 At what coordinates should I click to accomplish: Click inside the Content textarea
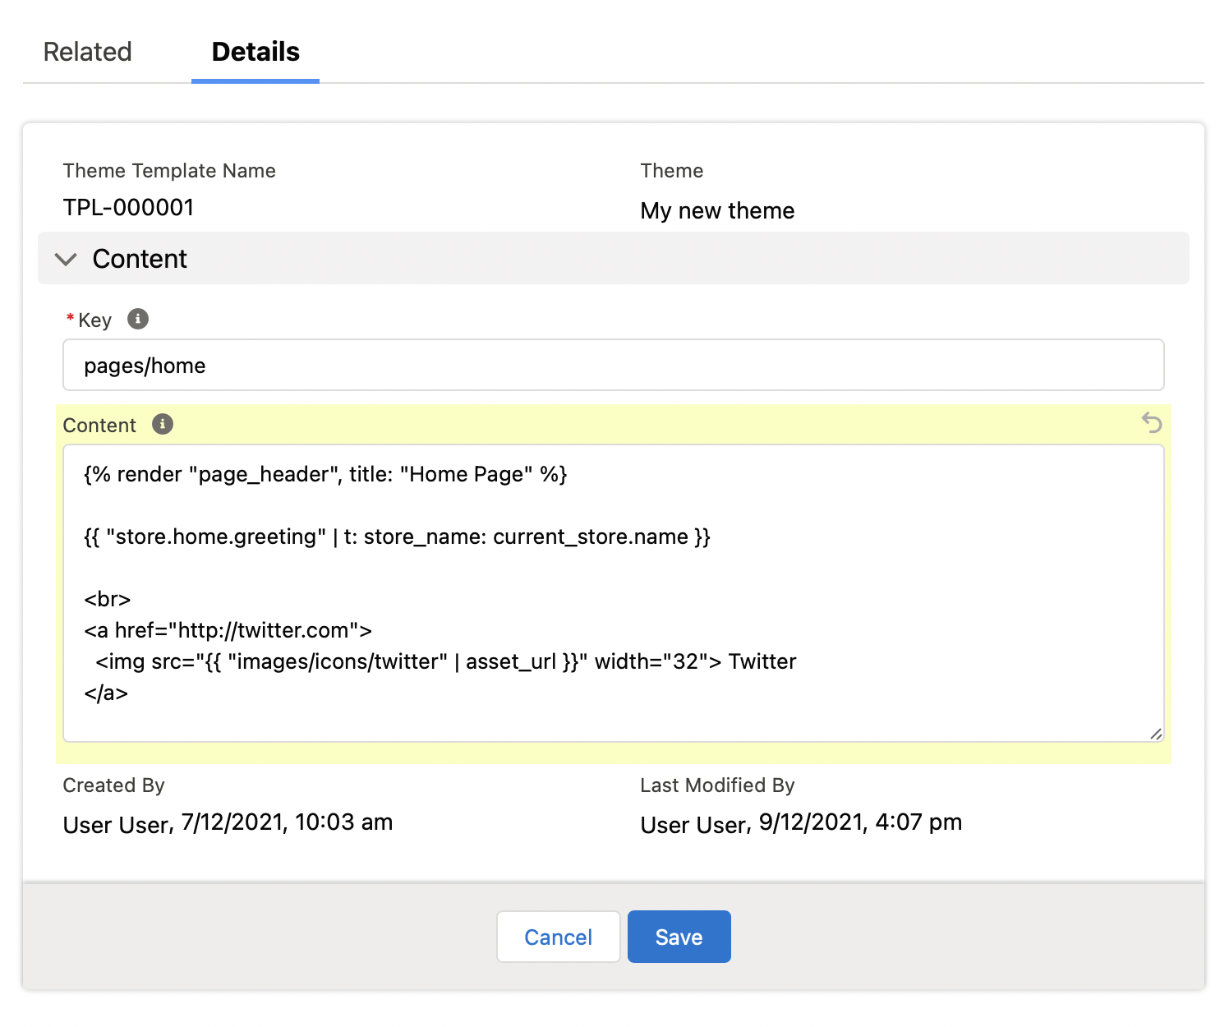click(x=614, y=593)
